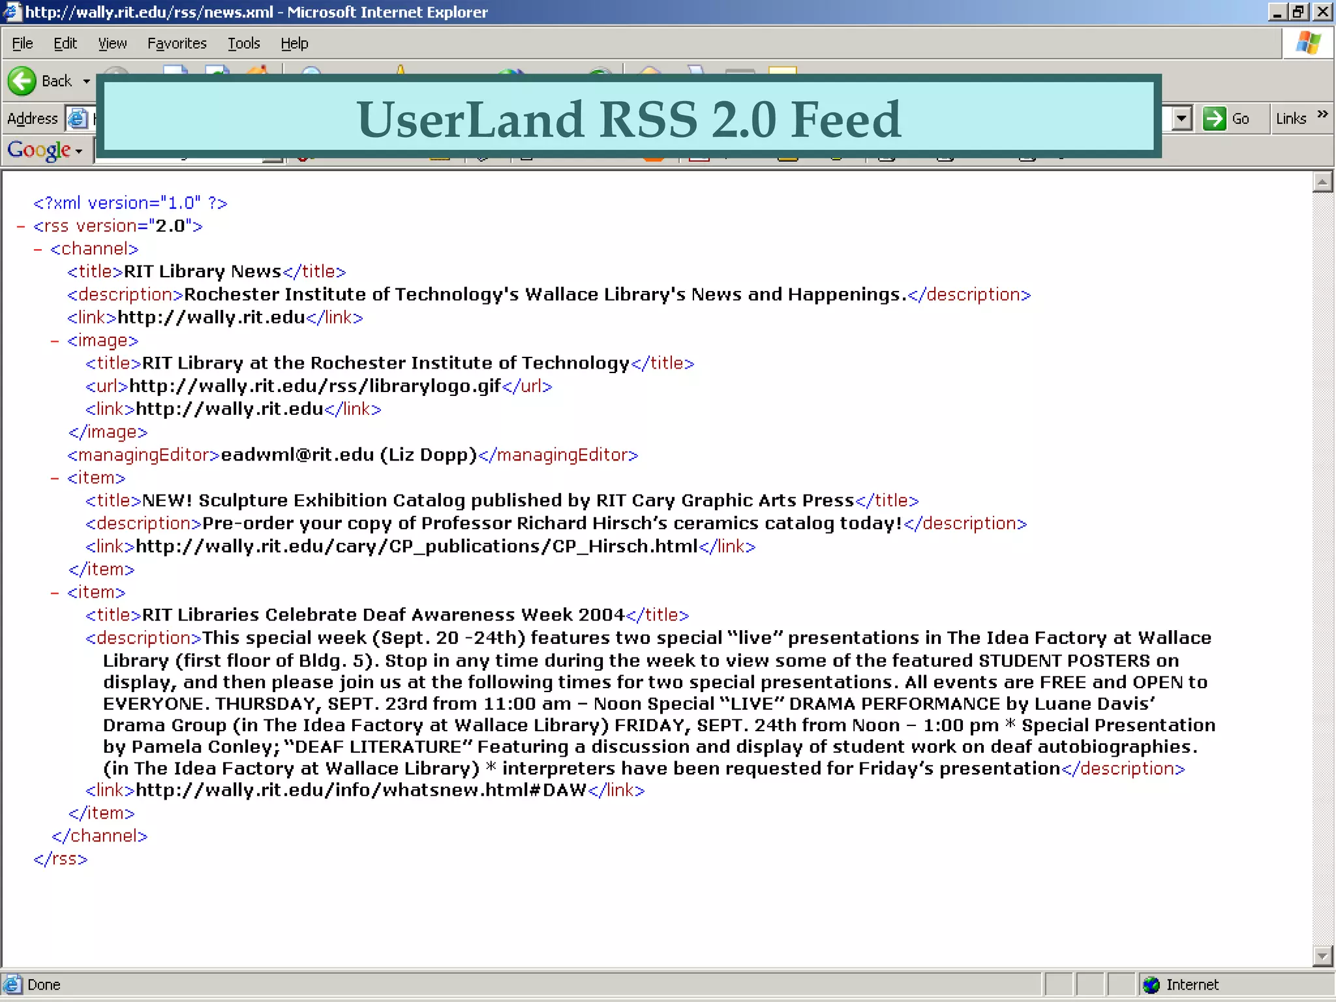1336x1002 pixels.
Task: Open the address bar dropdown arrow
Action: (1181, 119)
